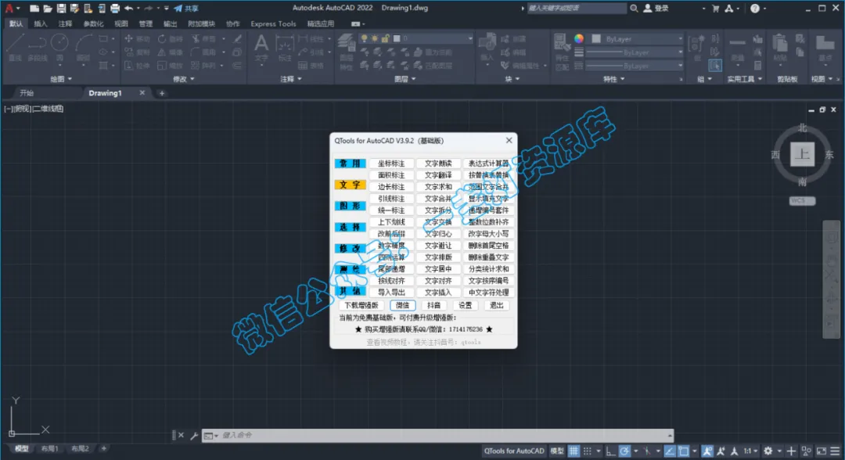845x460 pixels.
Task: Click the 分类统计求和 button in QTools
Action: click(x=488, y=269)
